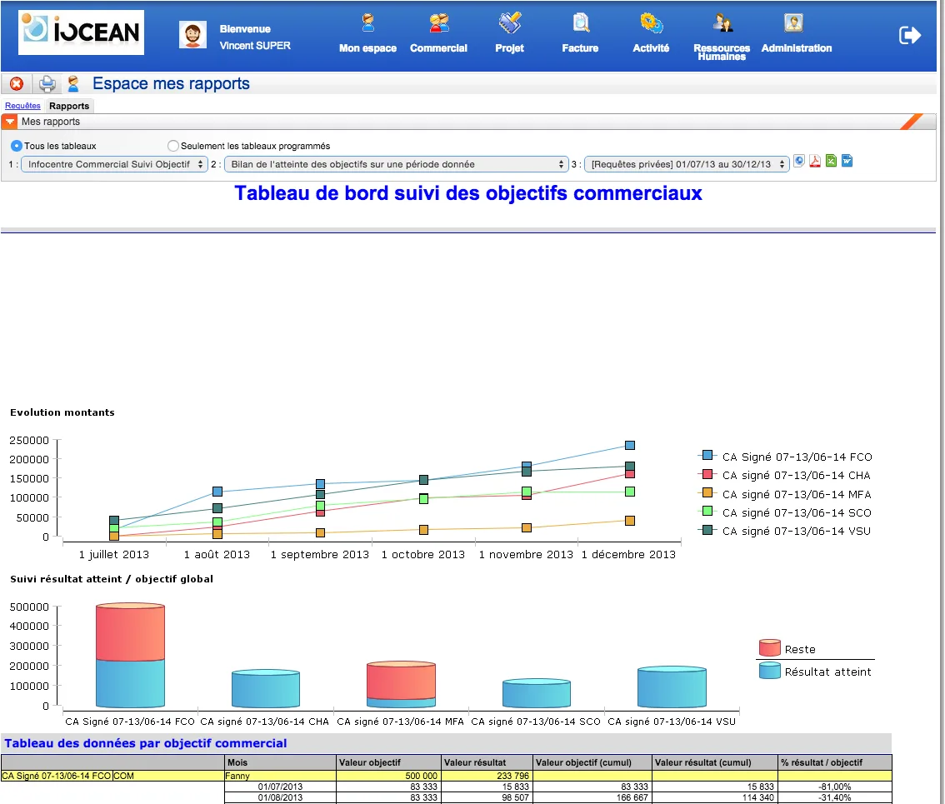Click the user icon beside Espace mes rapports

(73, 84)
